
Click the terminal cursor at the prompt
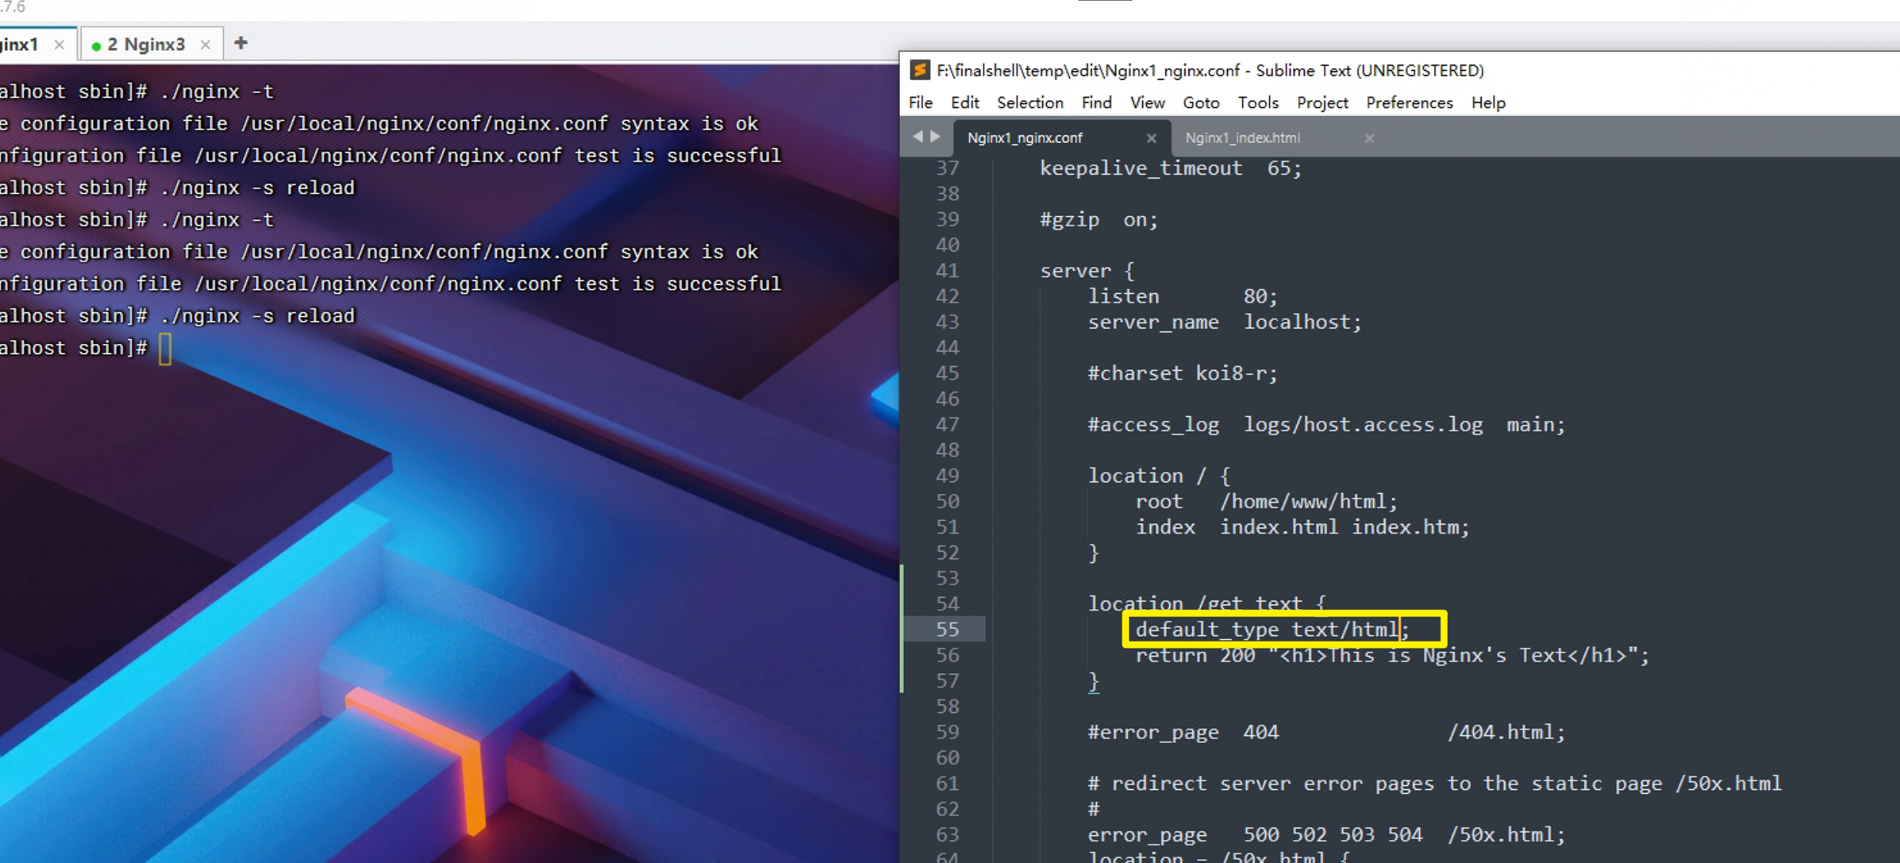[x=165, y=348]
